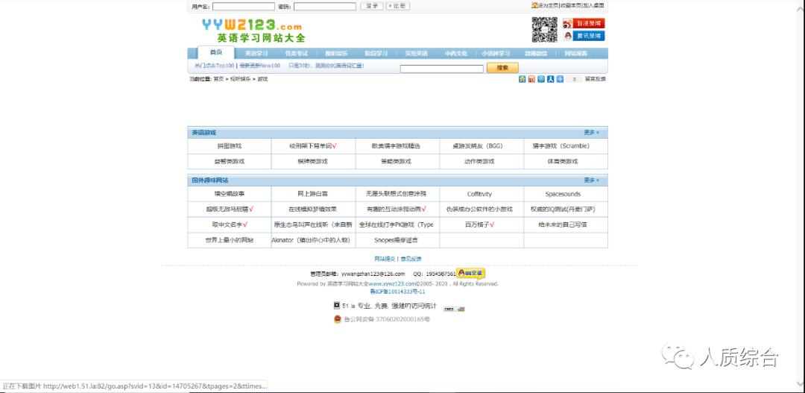The image size is (805, 393).
Task: Click the police badge icon by 鲁公网安备
Action: [x=338, y=319]
